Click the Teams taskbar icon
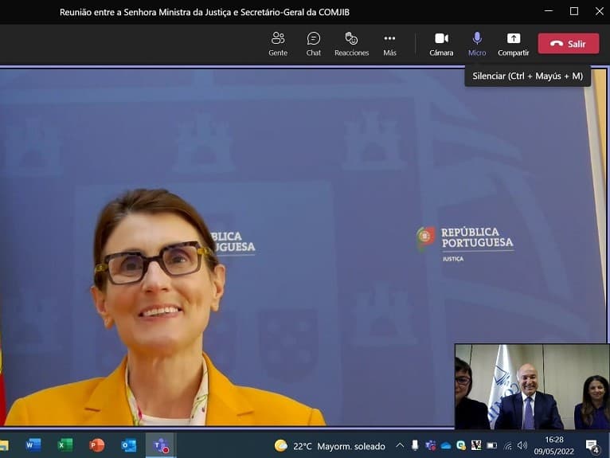This screenshot has width=610, height=458. pyautogui.click(x=161, y=445)
